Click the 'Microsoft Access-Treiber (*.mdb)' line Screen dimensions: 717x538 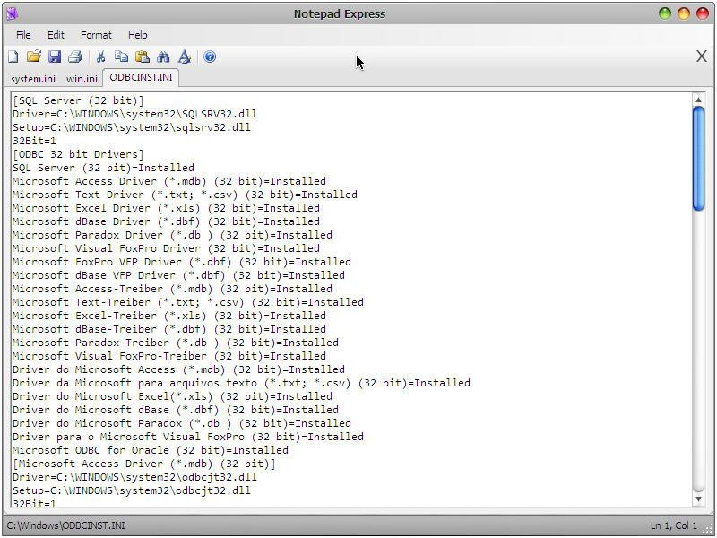[x=172, y=289]
